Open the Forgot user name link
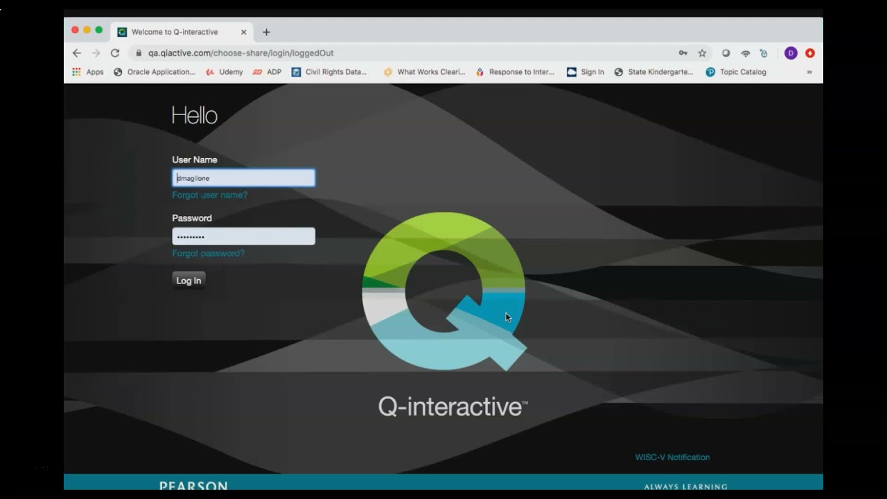The width and height of the screenshot is (887, 499). [209, 195]
